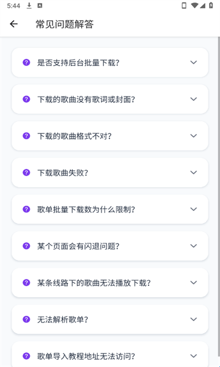Click question mark icon beside 歌单批量下载数为什么限制
This screenshot has width=220, height=367.
(26, 209)
